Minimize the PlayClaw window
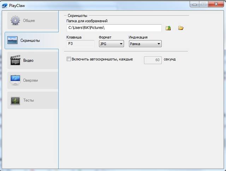 coord(195,4)
